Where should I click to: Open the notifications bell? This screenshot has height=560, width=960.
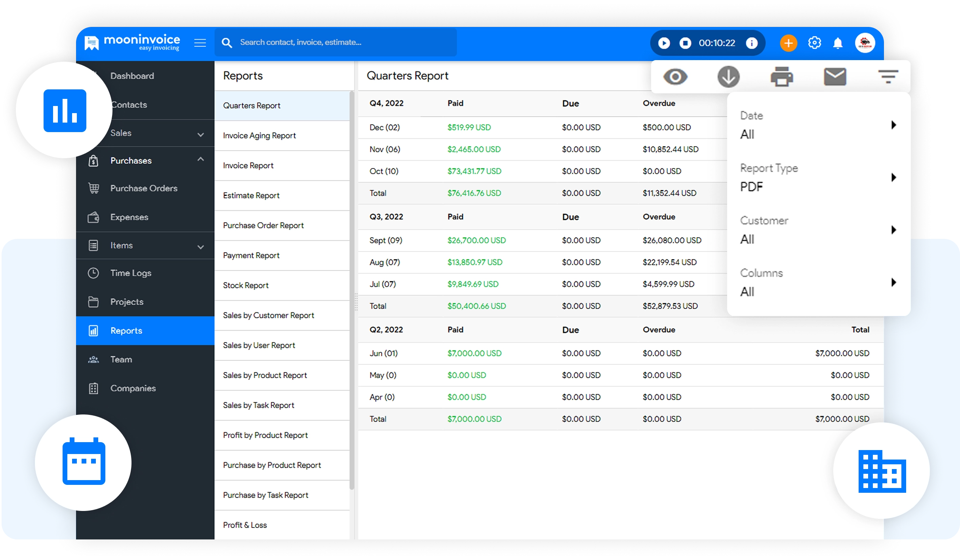coord(838,43)
